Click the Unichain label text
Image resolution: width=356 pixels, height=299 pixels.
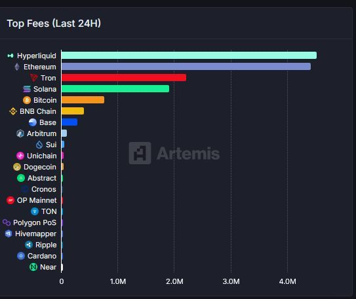click(x=42, y=156)
